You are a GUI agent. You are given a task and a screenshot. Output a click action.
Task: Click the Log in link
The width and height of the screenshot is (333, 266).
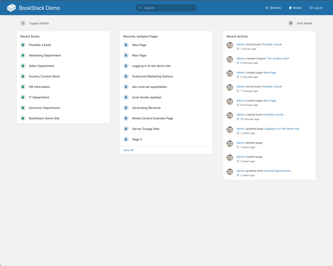click(316, 8)
